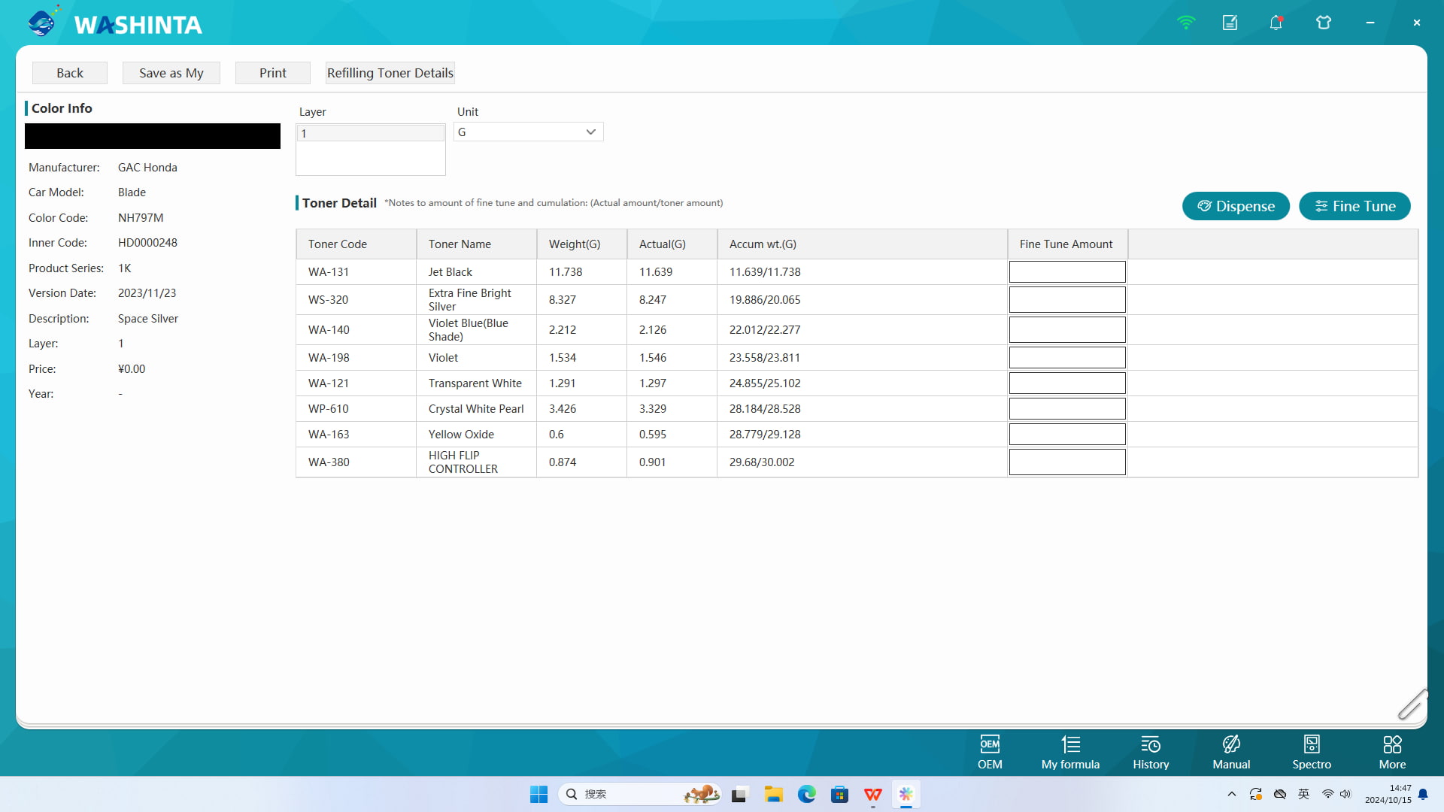Open the History section
Image resolution: width=1444 pixels, height=812 pixels.
tap(1151, 752)
